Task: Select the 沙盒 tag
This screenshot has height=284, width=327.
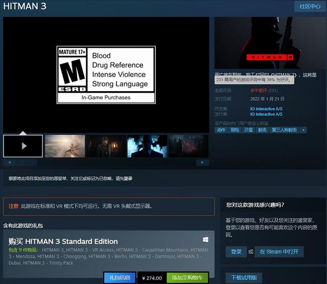Action: click(249, 130)
